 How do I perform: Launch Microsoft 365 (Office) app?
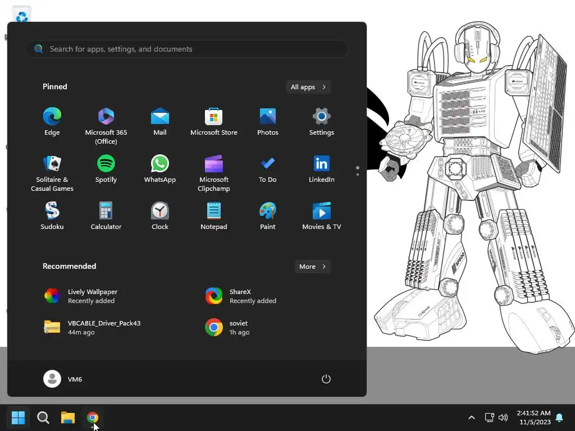[106, 126]
